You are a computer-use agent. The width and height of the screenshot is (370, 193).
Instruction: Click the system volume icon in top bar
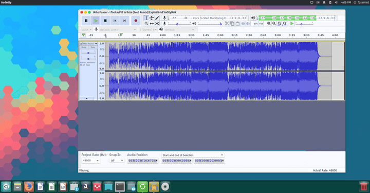[336, 3]
